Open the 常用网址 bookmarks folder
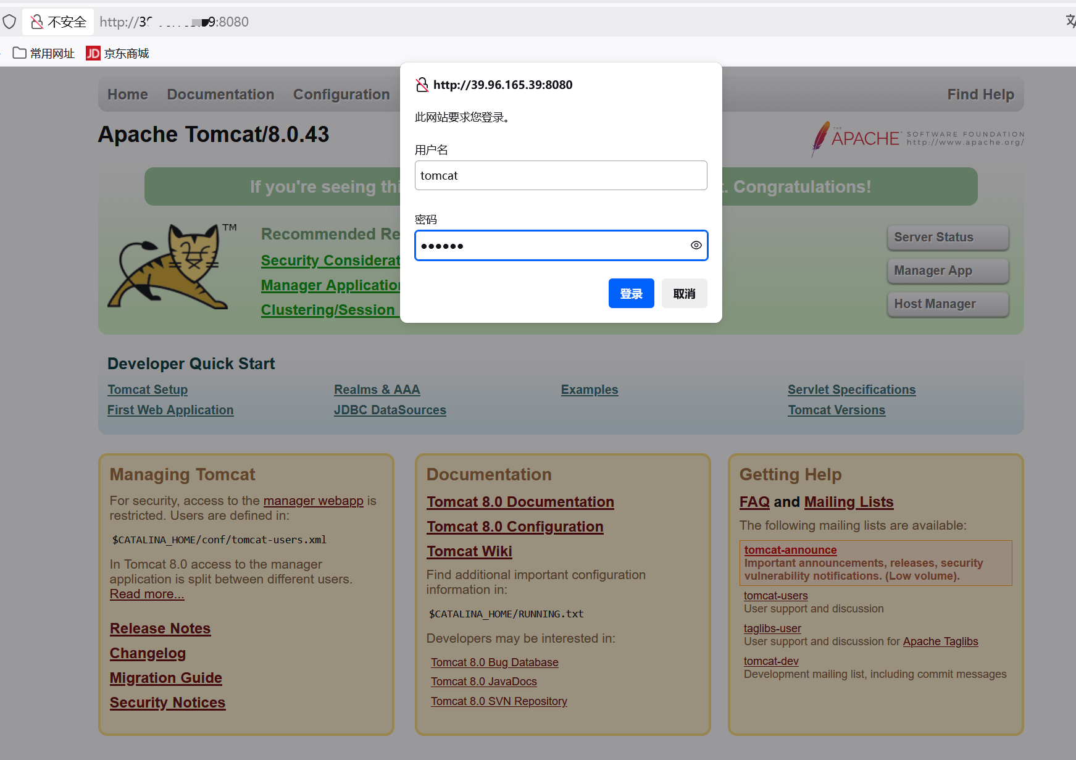This screenshot has width=1076, height=760. (44, 54)
